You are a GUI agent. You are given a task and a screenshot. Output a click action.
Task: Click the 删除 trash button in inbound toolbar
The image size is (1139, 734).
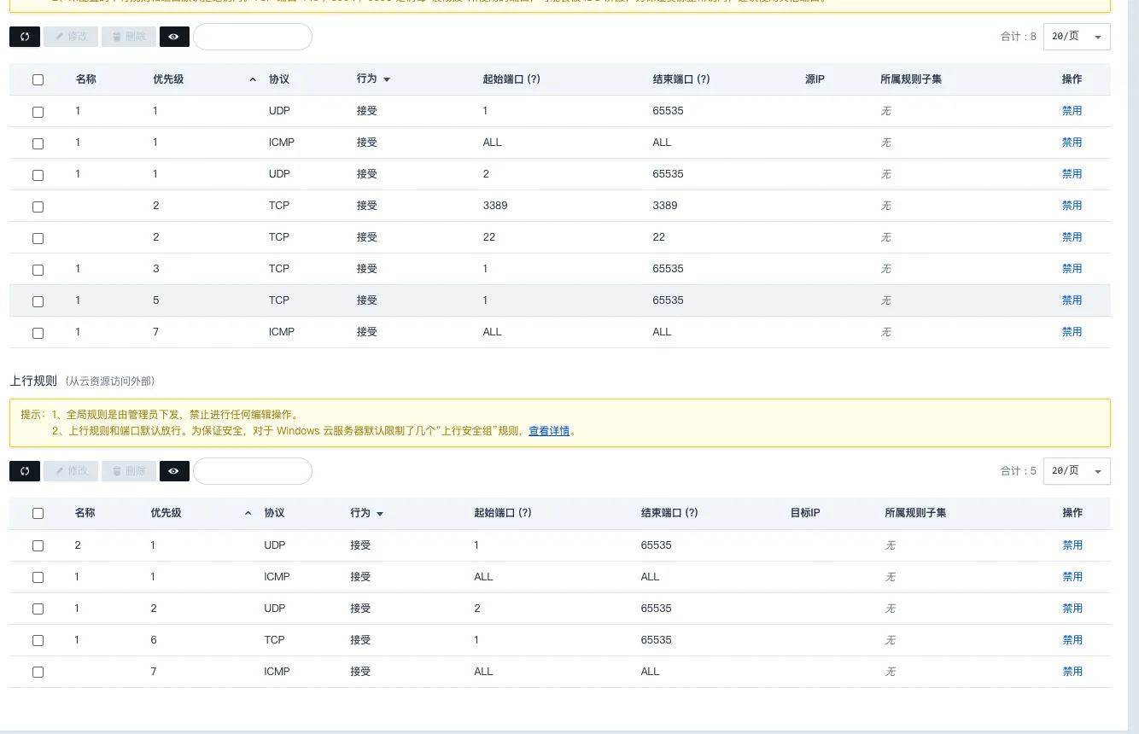coord(129,37)
